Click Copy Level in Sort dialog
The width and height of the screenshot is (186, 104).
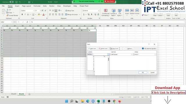pos(114,49)
